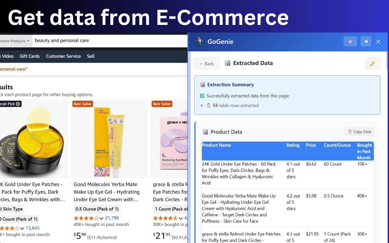Select the $6.62 price cell
This screenshot has height=243, width=389.
click(x=311, y=164)
